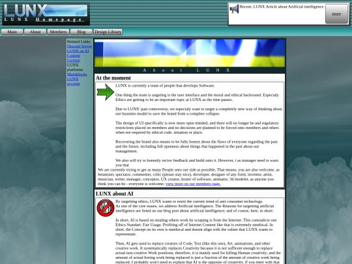The height and width of the screenshot is (264, 352).
Task: Click the 'Related Links' sidebar title
Action: (78, 42)
